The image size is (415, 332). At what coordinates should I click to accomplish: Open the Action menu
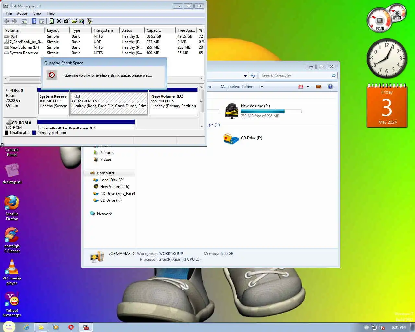tap(22, 13)
